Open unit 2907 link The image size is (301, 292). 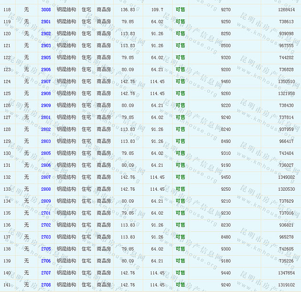(46, 81)
